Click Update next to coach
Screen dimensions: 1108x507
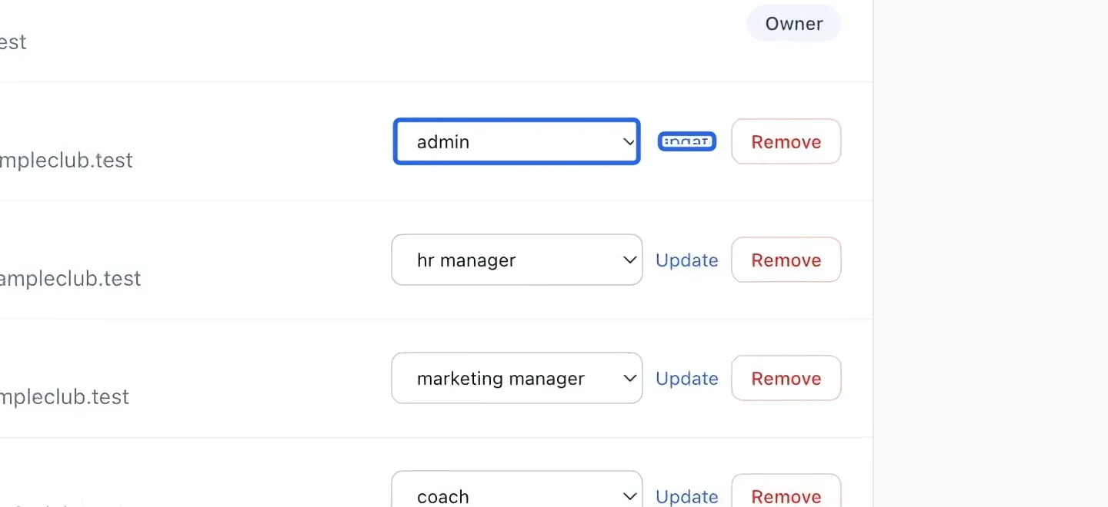(687, 496)
